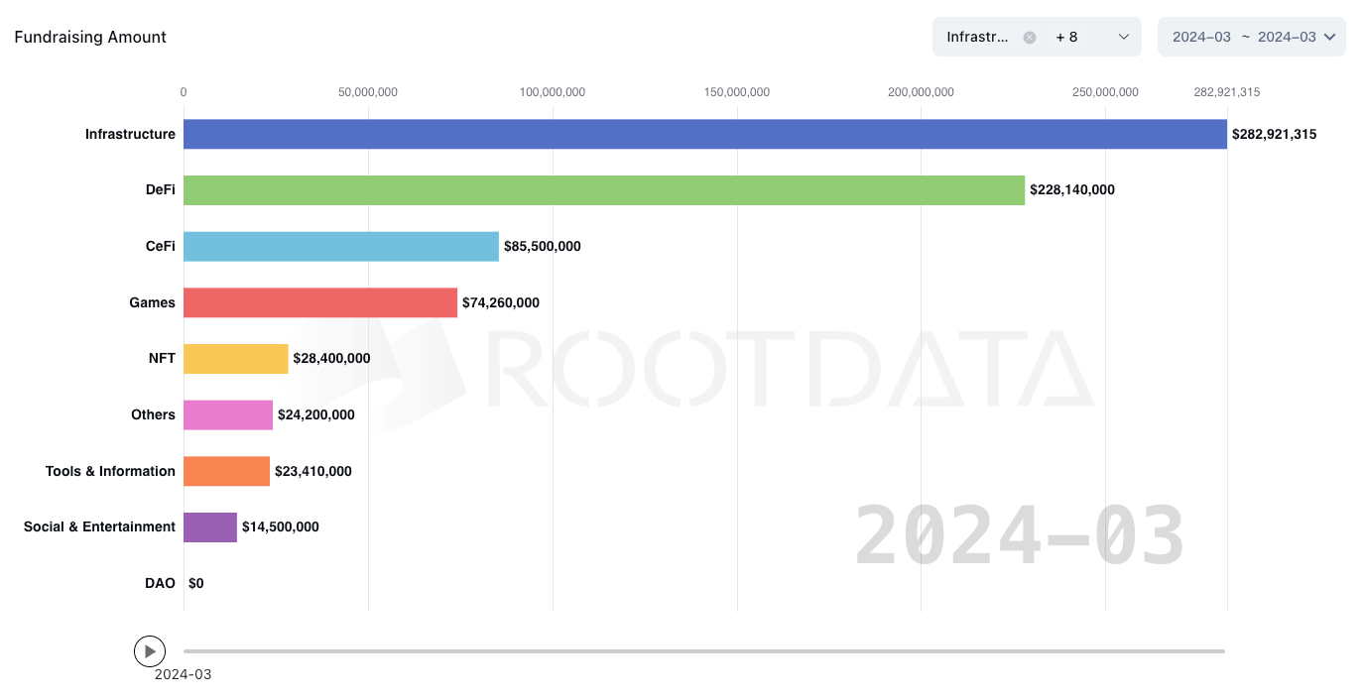Click the 200,000,000 axis tick label

tap(922, 92)
